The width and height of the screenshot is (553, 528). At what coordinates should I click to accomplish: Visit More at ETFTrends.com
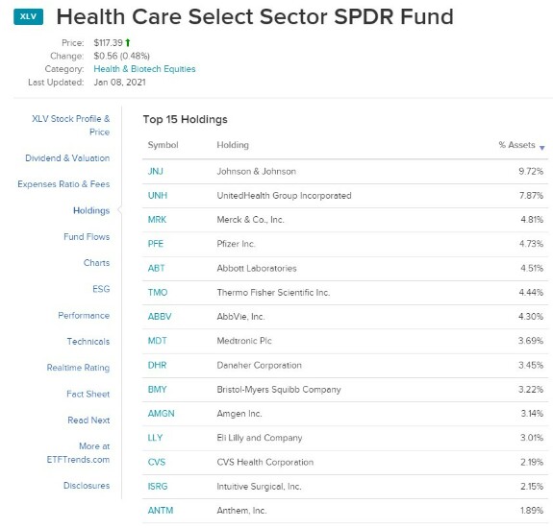(x=78, y=453)
